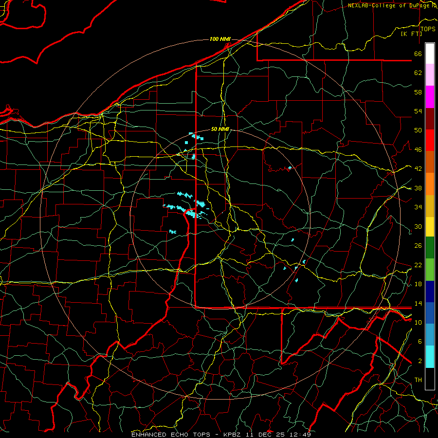
Task: Click the magenta legend swatch
Action: coord(430,97)
